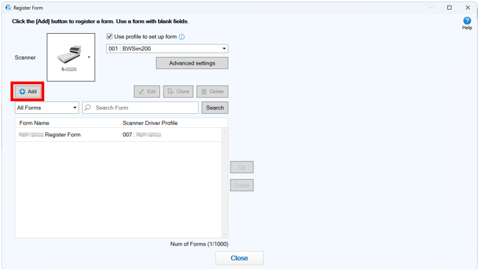
Task: Click the form list vertical scrollbar
Action: point(225,183)
